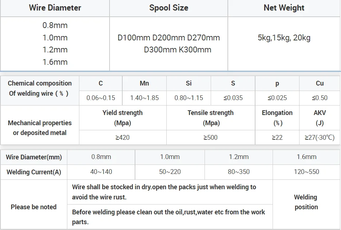Click the 120~550 welding current cell
This screenshot has width=341, height=230.
coord(306,172)
